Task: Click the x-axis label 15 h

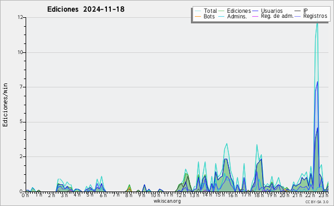Action: point(220,195)
